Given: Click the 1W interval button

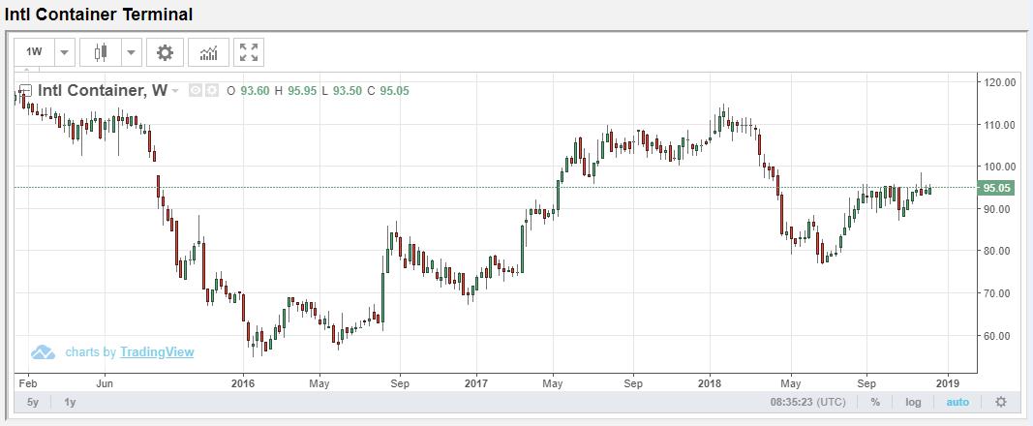Looking at the screenshot, I should [35, 52].
